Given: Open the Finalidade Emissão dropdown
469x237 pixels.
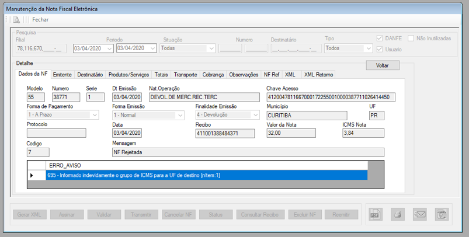Looking at the screenshot, I should point(255,115).
